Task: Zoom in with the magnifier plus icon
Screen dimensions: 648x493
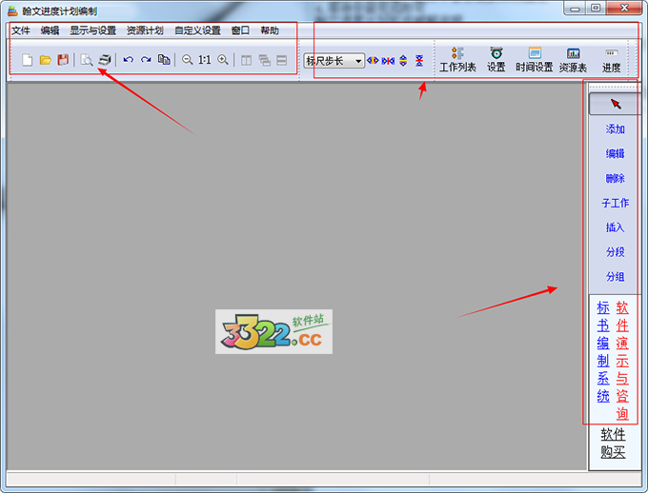Action: (x=223, y=60)
